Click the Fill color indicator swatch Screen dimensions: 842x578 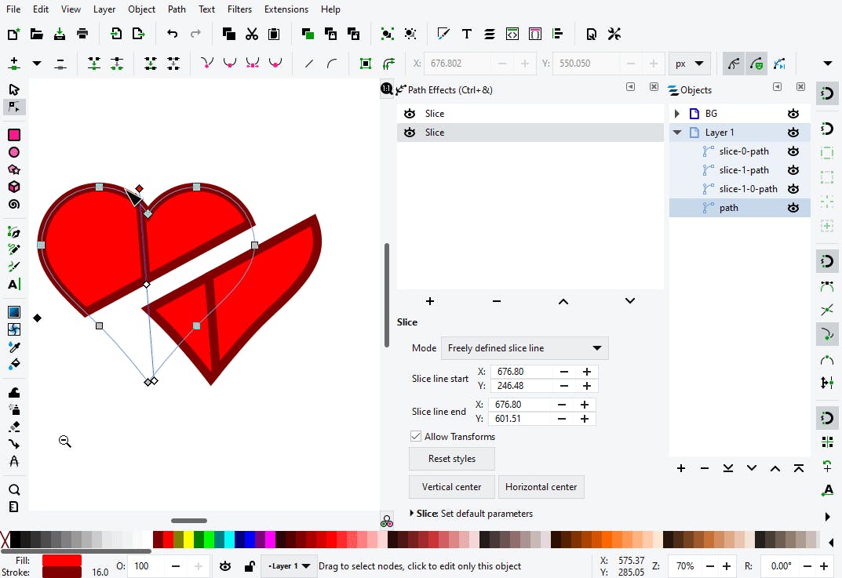tap(62, 560)
